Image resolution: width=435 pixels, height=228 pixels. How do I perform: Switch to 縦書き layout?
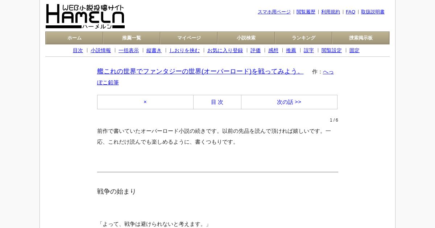(154, 51)
